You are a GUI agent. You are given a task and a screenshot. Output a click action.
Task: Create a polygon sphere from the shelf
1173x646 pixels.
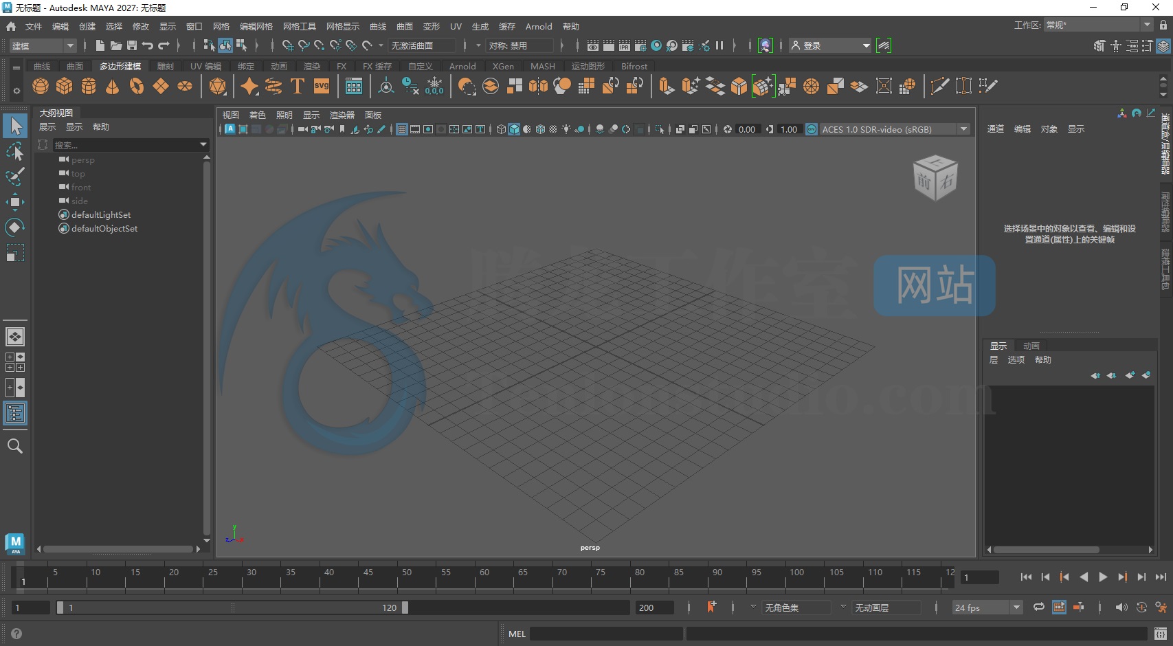pos(40,86)
